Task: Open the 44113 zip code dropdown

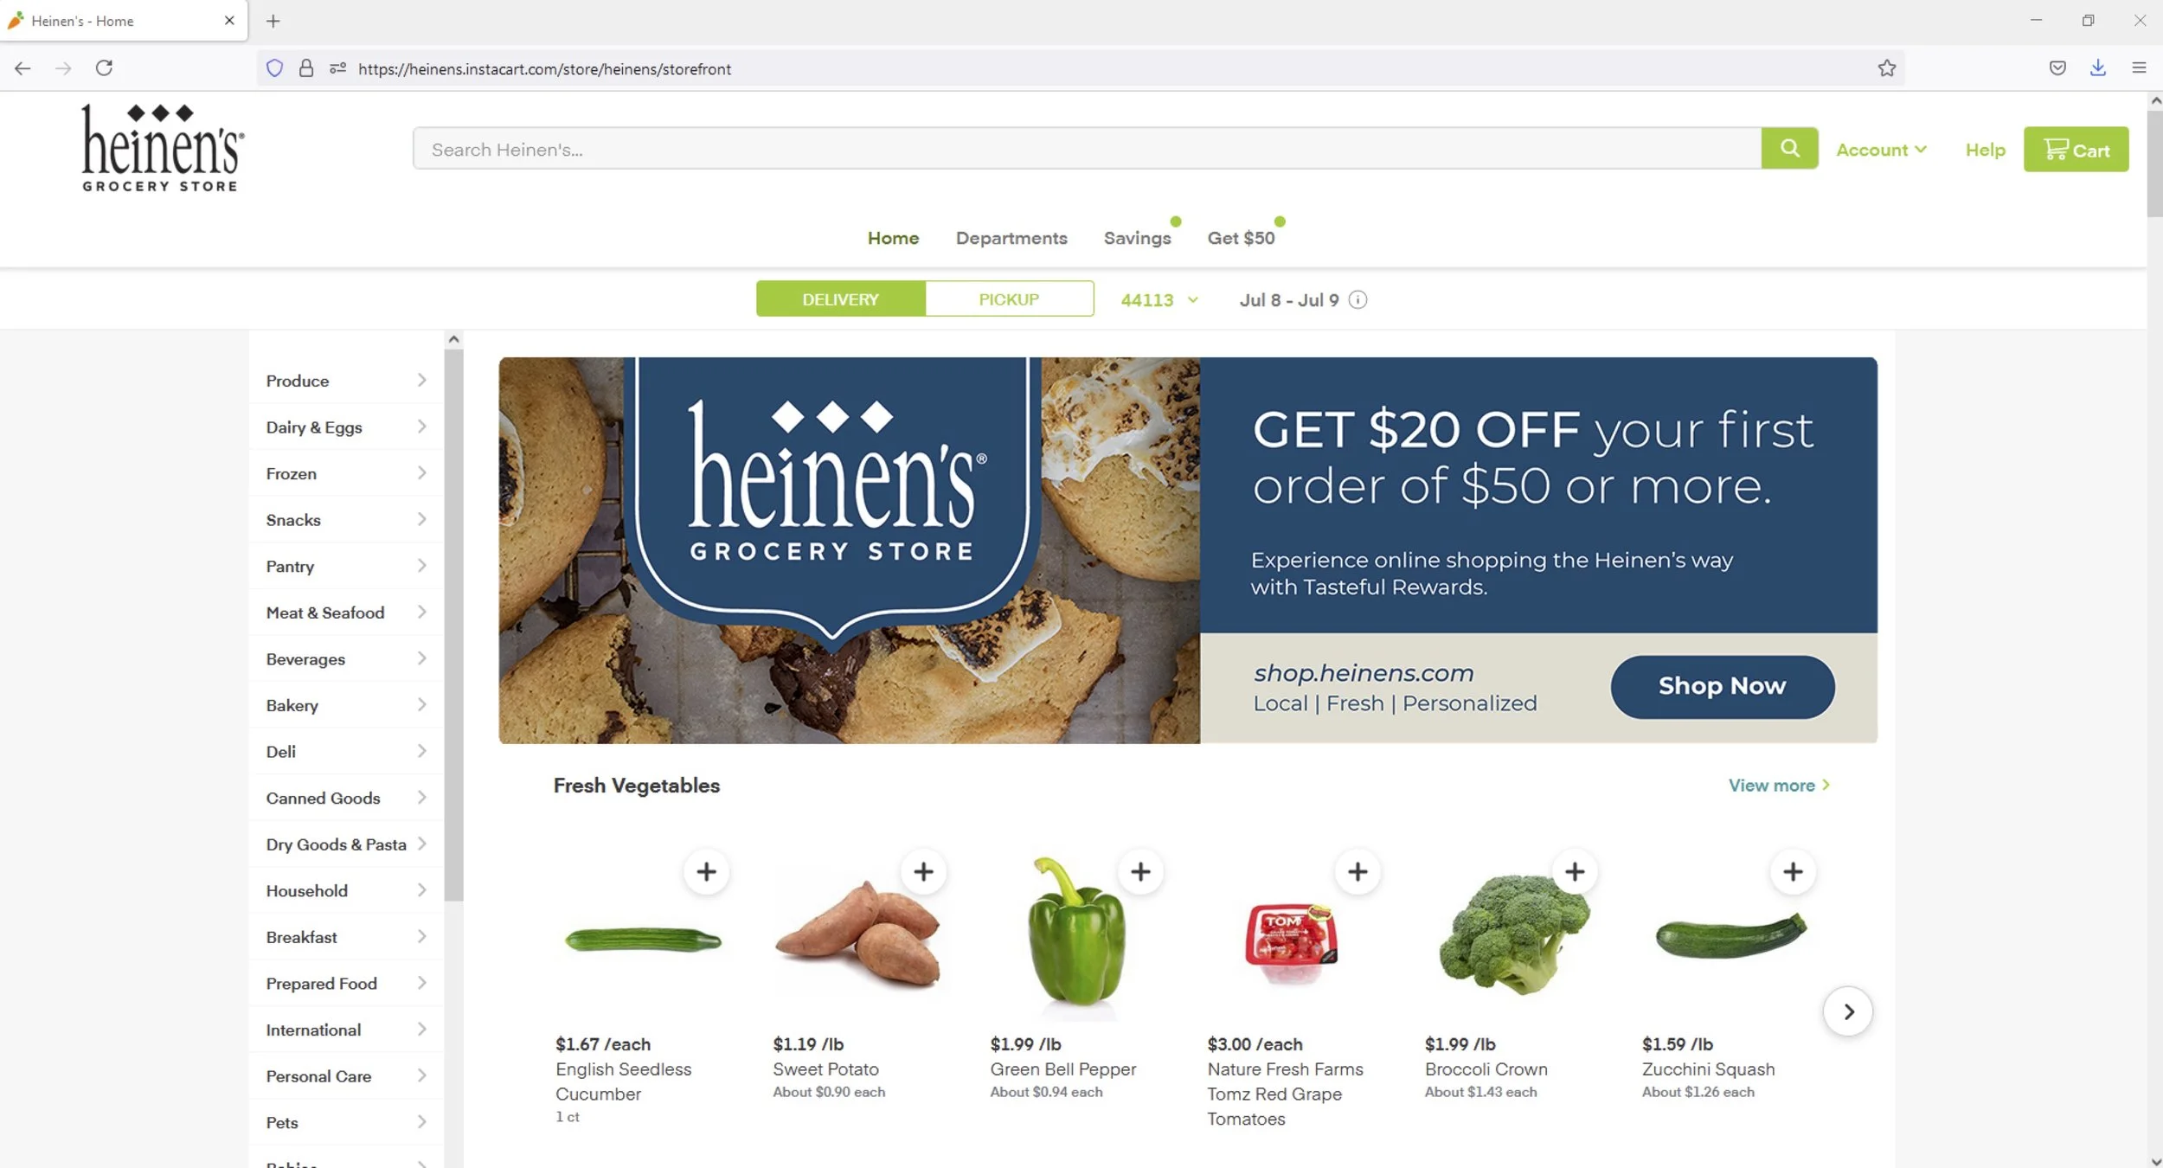Action: [x=1159, y=300]
